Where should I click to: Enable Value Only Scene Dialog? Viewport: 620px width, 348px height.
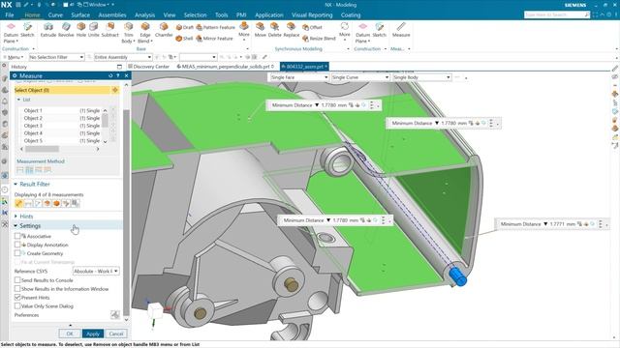coord(17,306)
